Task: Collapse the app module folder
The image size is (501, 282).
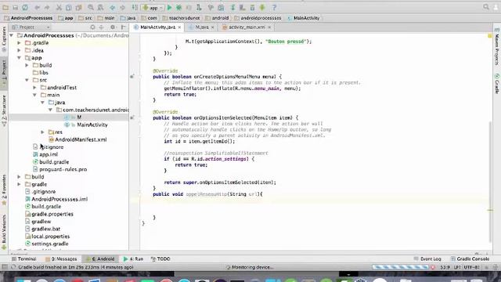Action: coord(19,58)
